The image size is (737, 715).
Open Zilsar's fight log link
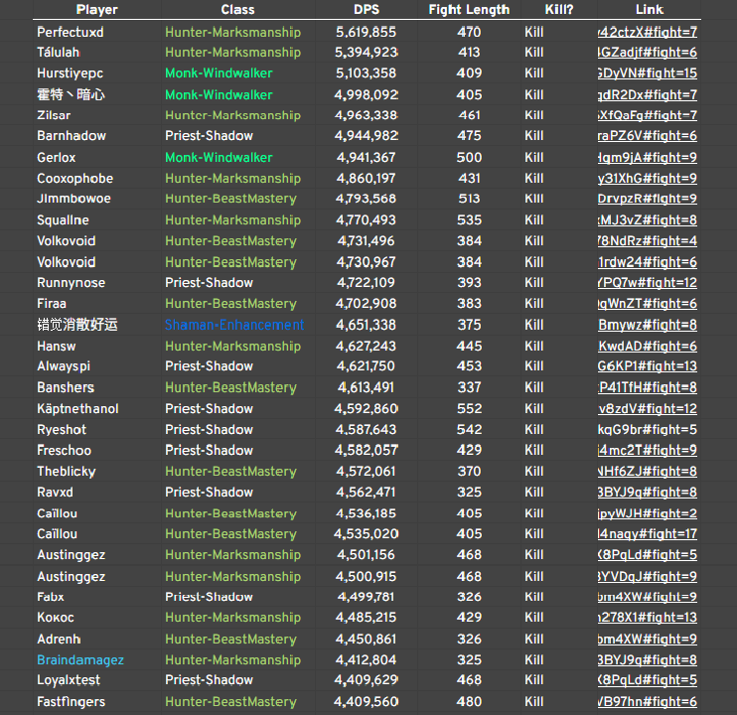click(x=648, y=115)
